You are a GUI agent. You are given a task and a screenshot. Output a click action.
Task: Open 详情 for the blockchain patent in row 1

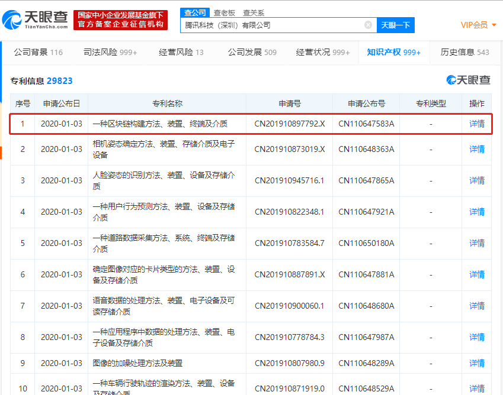(x=477, y=124)
